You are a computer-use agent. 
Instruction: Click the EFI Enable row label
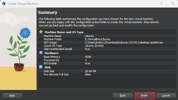[x=50, y=63]
